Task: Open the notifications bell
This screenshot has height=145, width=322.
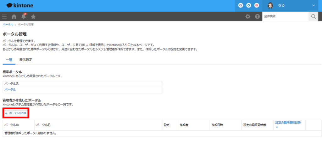Action: [24, 17]
